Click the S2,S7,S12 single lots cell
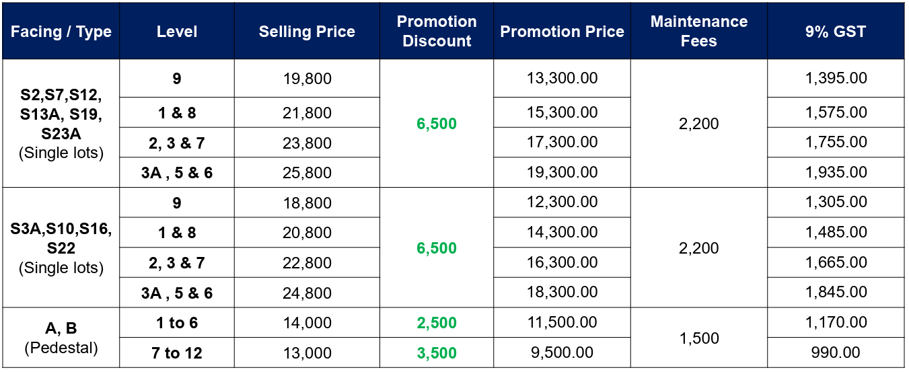Screen dimensions: 909x372 61,124
